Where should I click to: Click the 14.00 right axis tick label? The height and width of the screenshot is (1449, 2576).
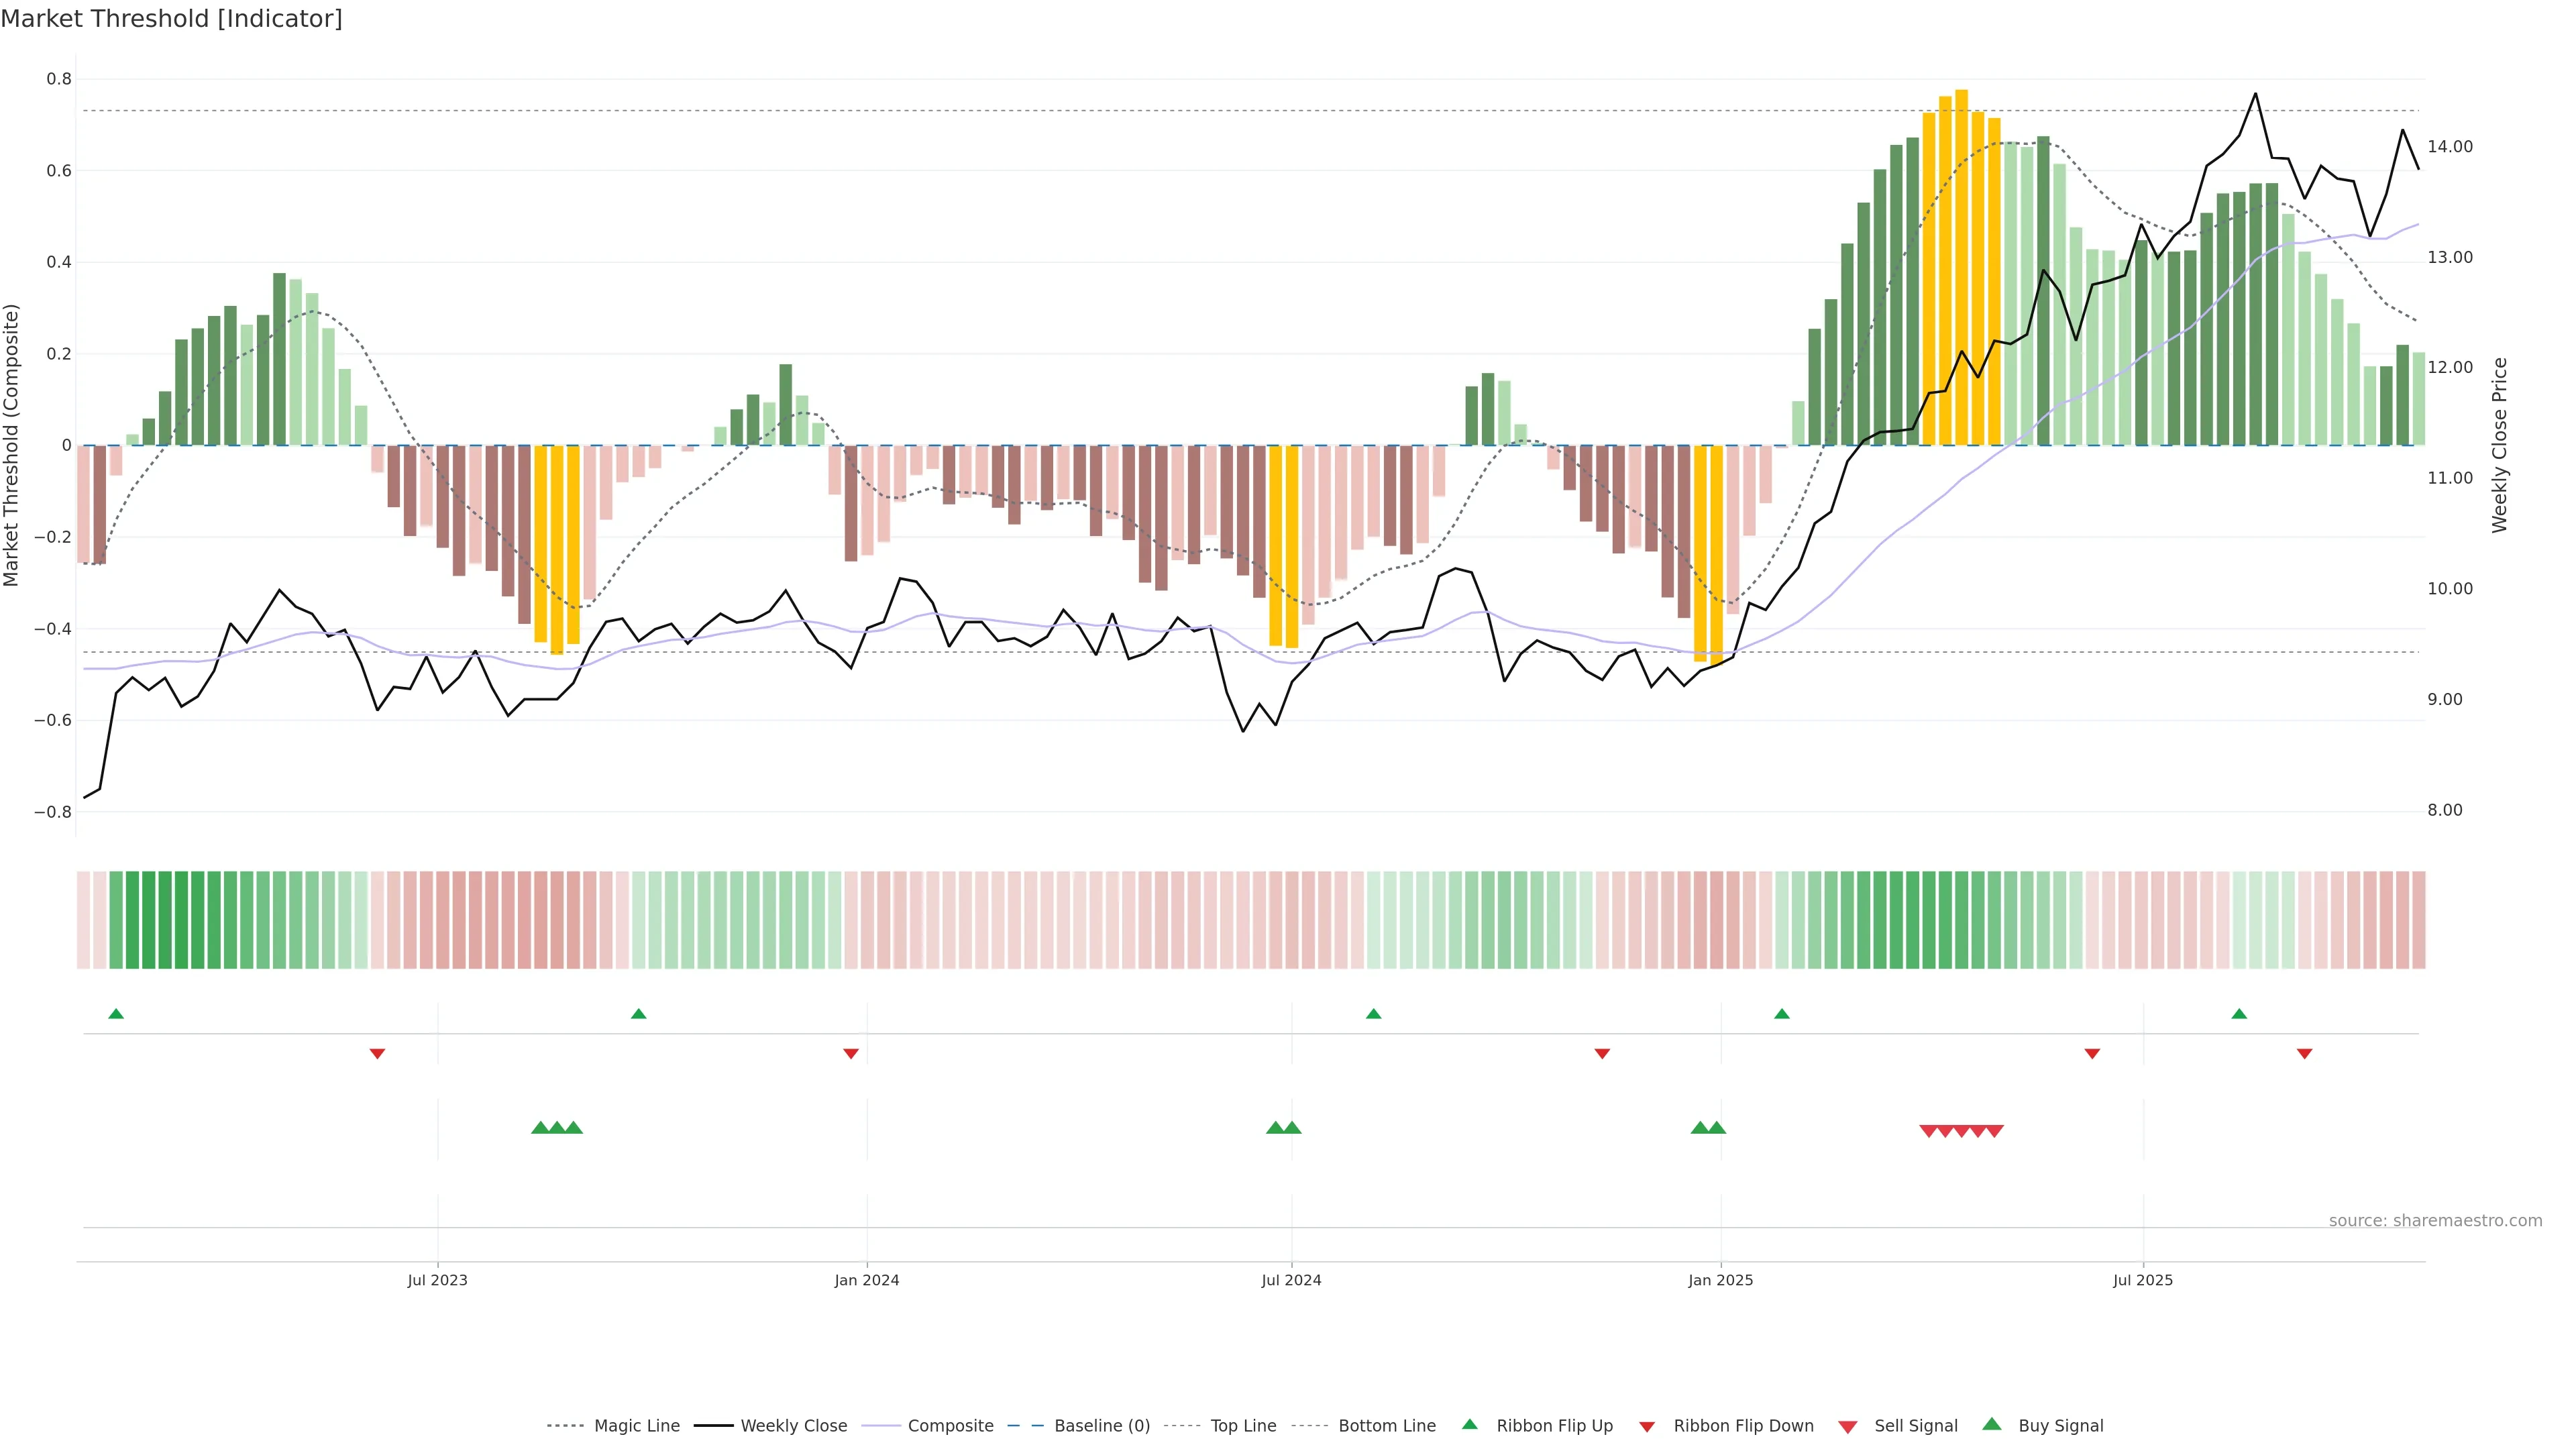(2449, 146)
